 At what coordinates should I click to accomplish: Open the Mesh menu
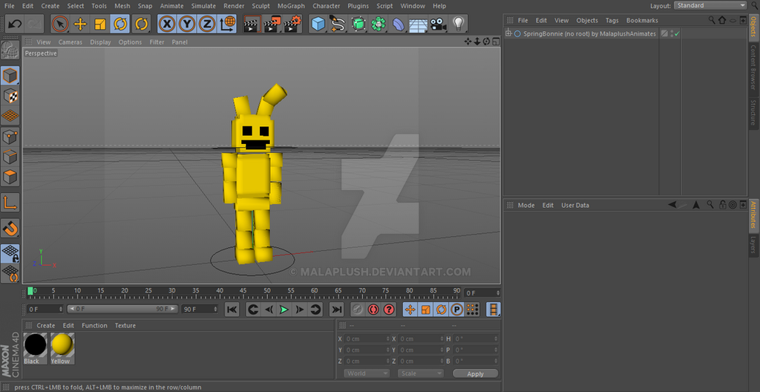click(x=122, y=6)
